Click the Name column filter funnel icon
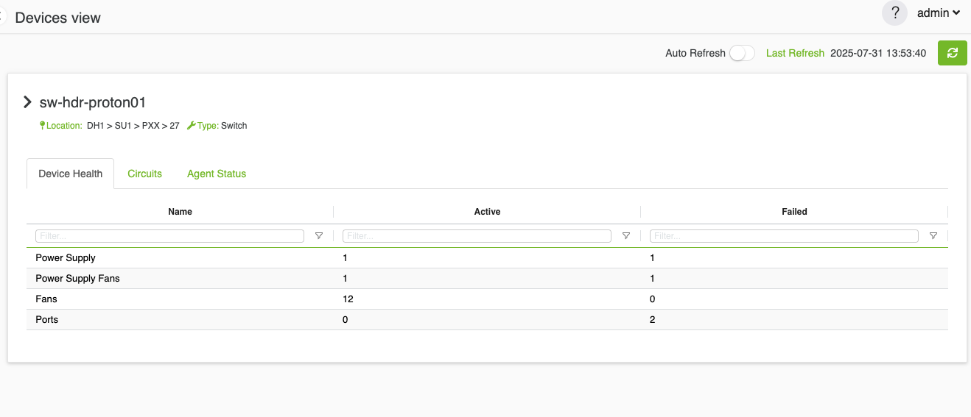 tap(319, 236)
